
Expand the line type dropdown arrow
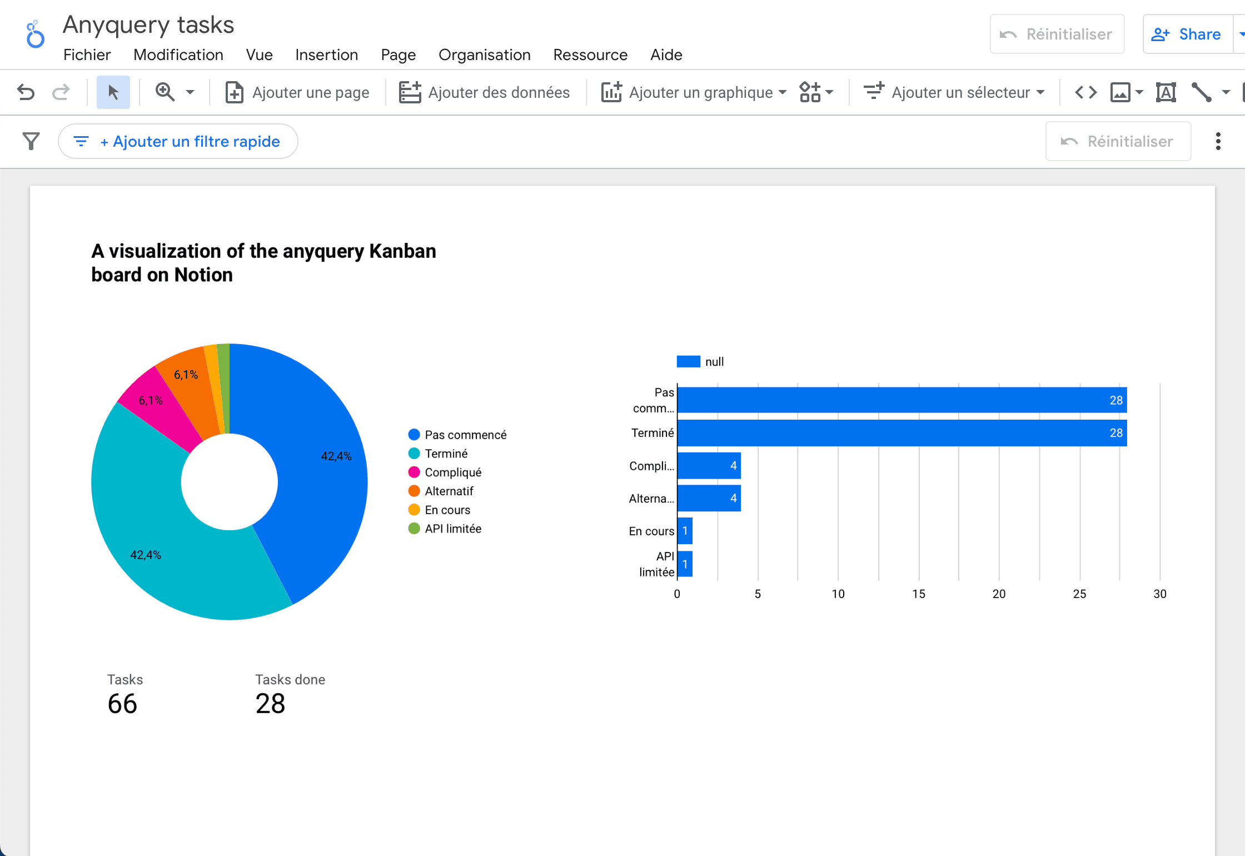pos(1226,92)
